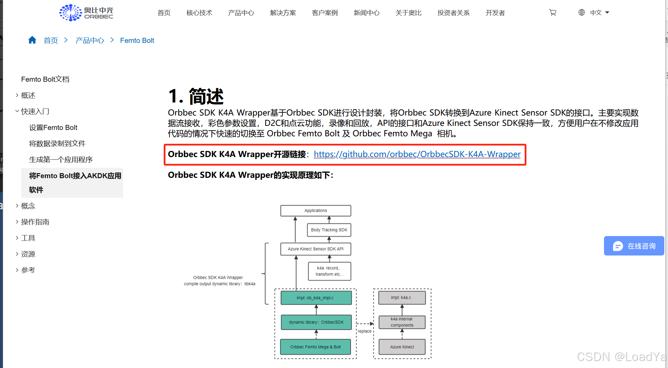
Task: Click the globe language icon
Action: pos(582,12)
